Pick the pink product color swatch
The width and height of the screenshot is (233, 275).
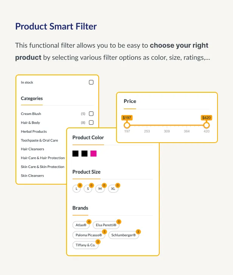(93, 154)
